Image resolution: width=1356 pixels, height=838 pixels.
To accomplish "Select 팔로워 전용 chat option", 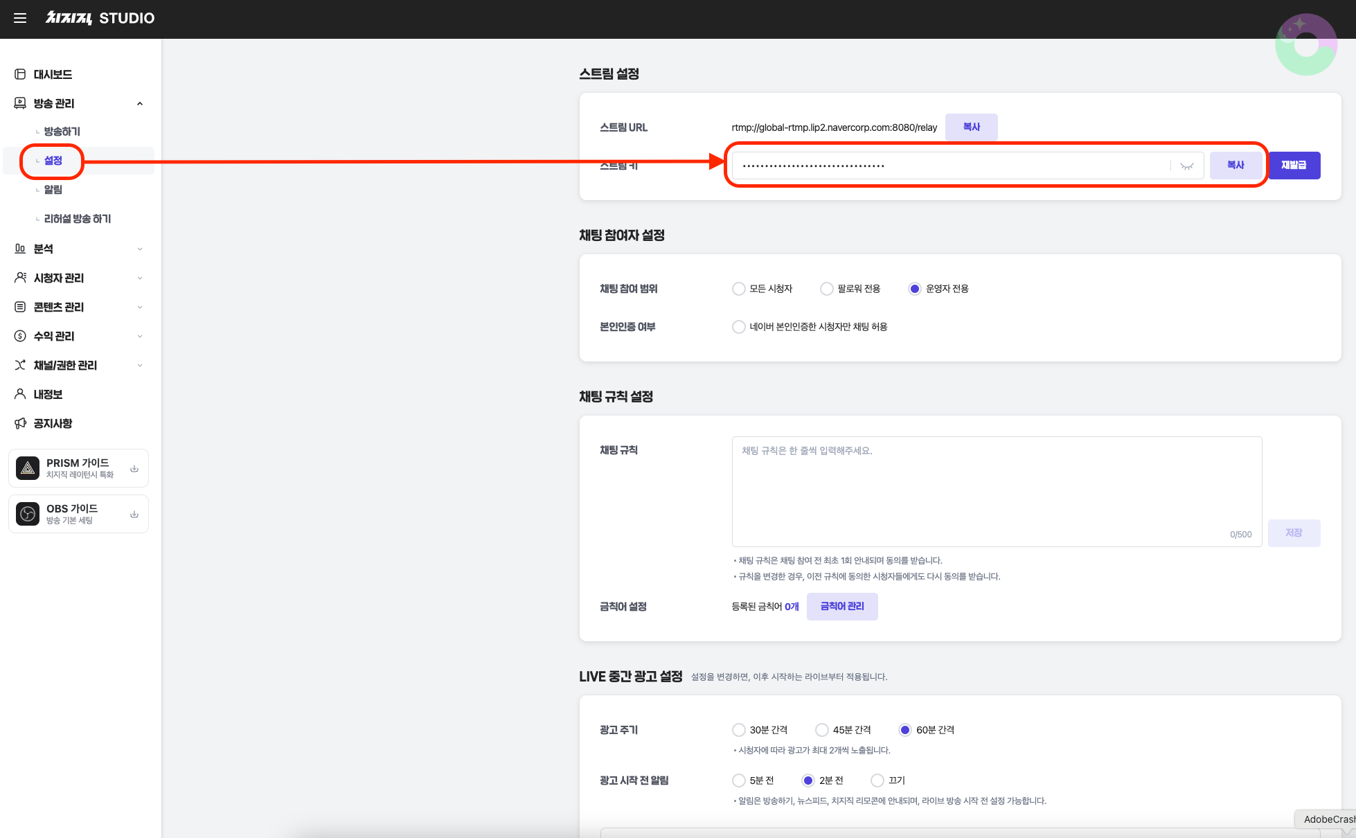I will pos(826,289).
